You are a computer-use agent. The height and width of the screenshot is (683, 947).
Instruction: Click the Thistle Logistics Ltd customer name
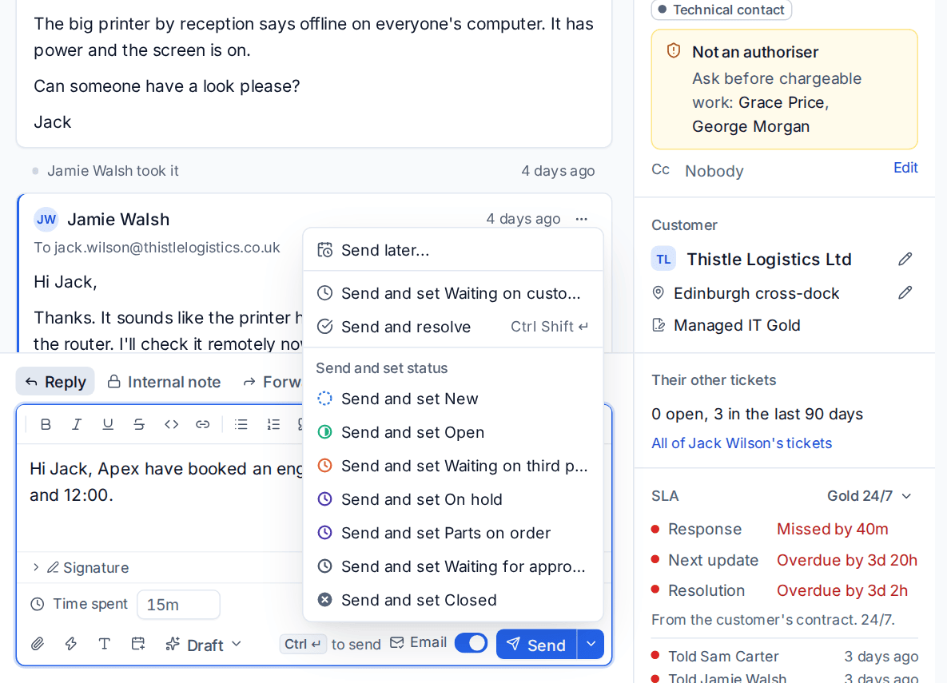(769, 259)
